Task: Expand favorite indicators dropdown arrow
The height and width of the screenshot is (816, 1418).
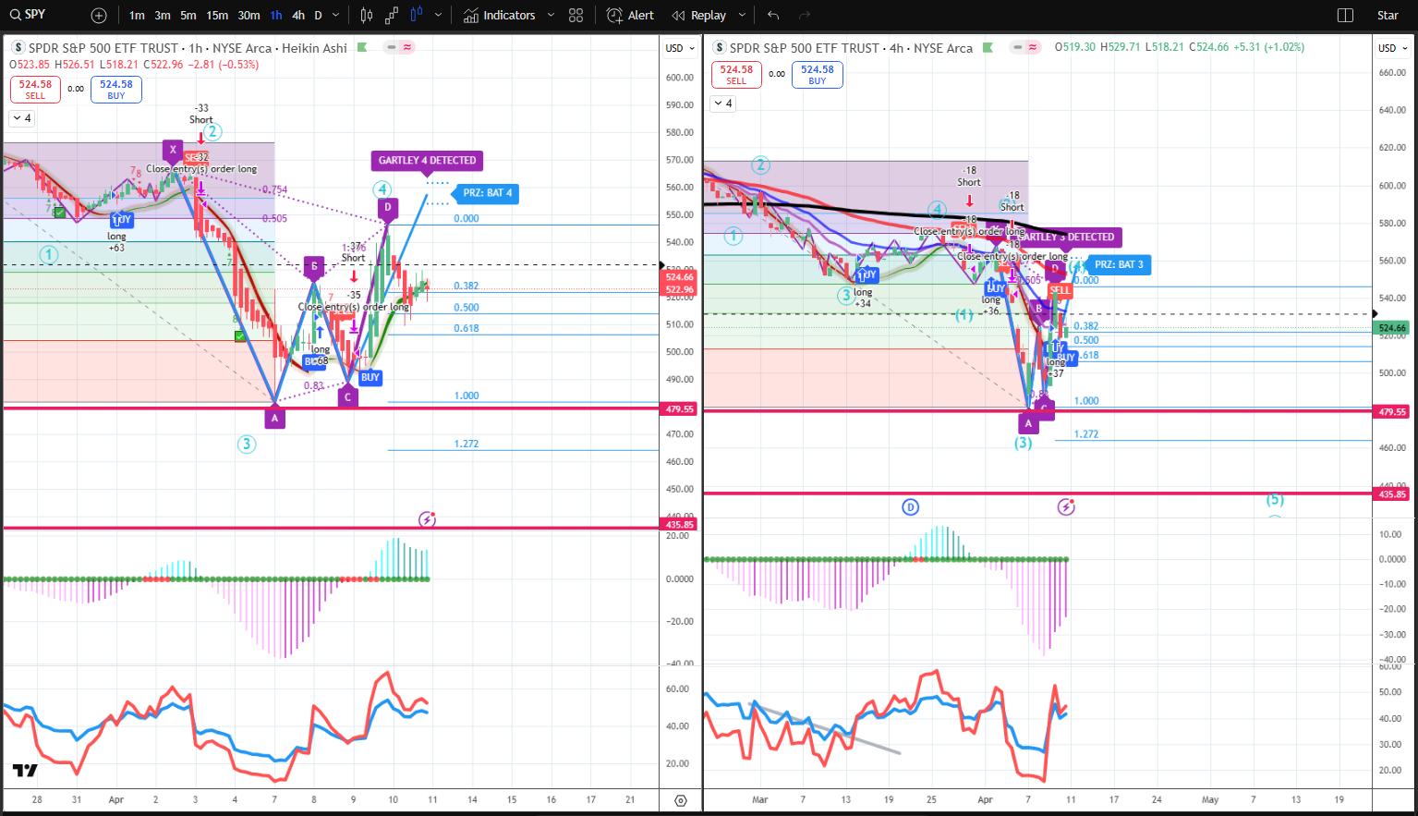Action: click(551, 16)
